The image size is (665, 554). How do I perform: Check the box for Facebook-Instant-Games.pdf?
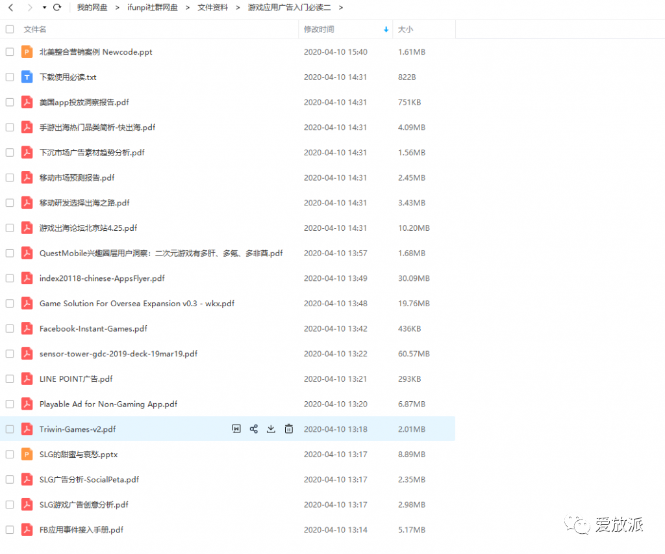click(x=10, y=328)
